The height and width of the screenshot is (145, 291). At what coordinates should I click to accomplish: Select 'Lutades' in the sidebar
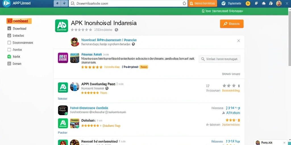click(x=18, y=35)
